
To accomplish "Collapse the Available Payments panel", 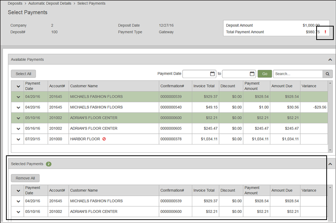I will click(x=330, y=60).
